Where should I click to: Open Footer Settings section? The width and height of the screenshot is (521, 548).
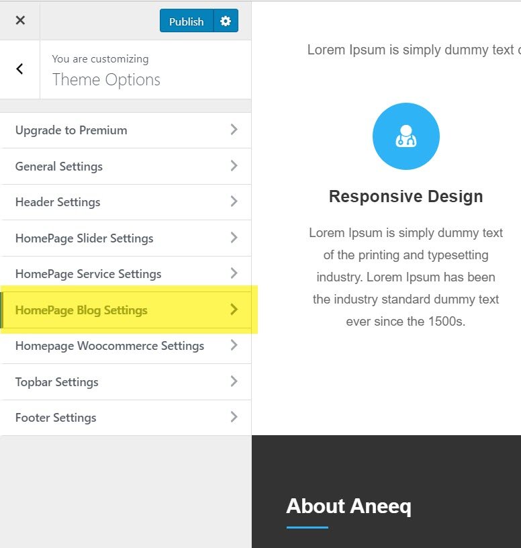56,418
